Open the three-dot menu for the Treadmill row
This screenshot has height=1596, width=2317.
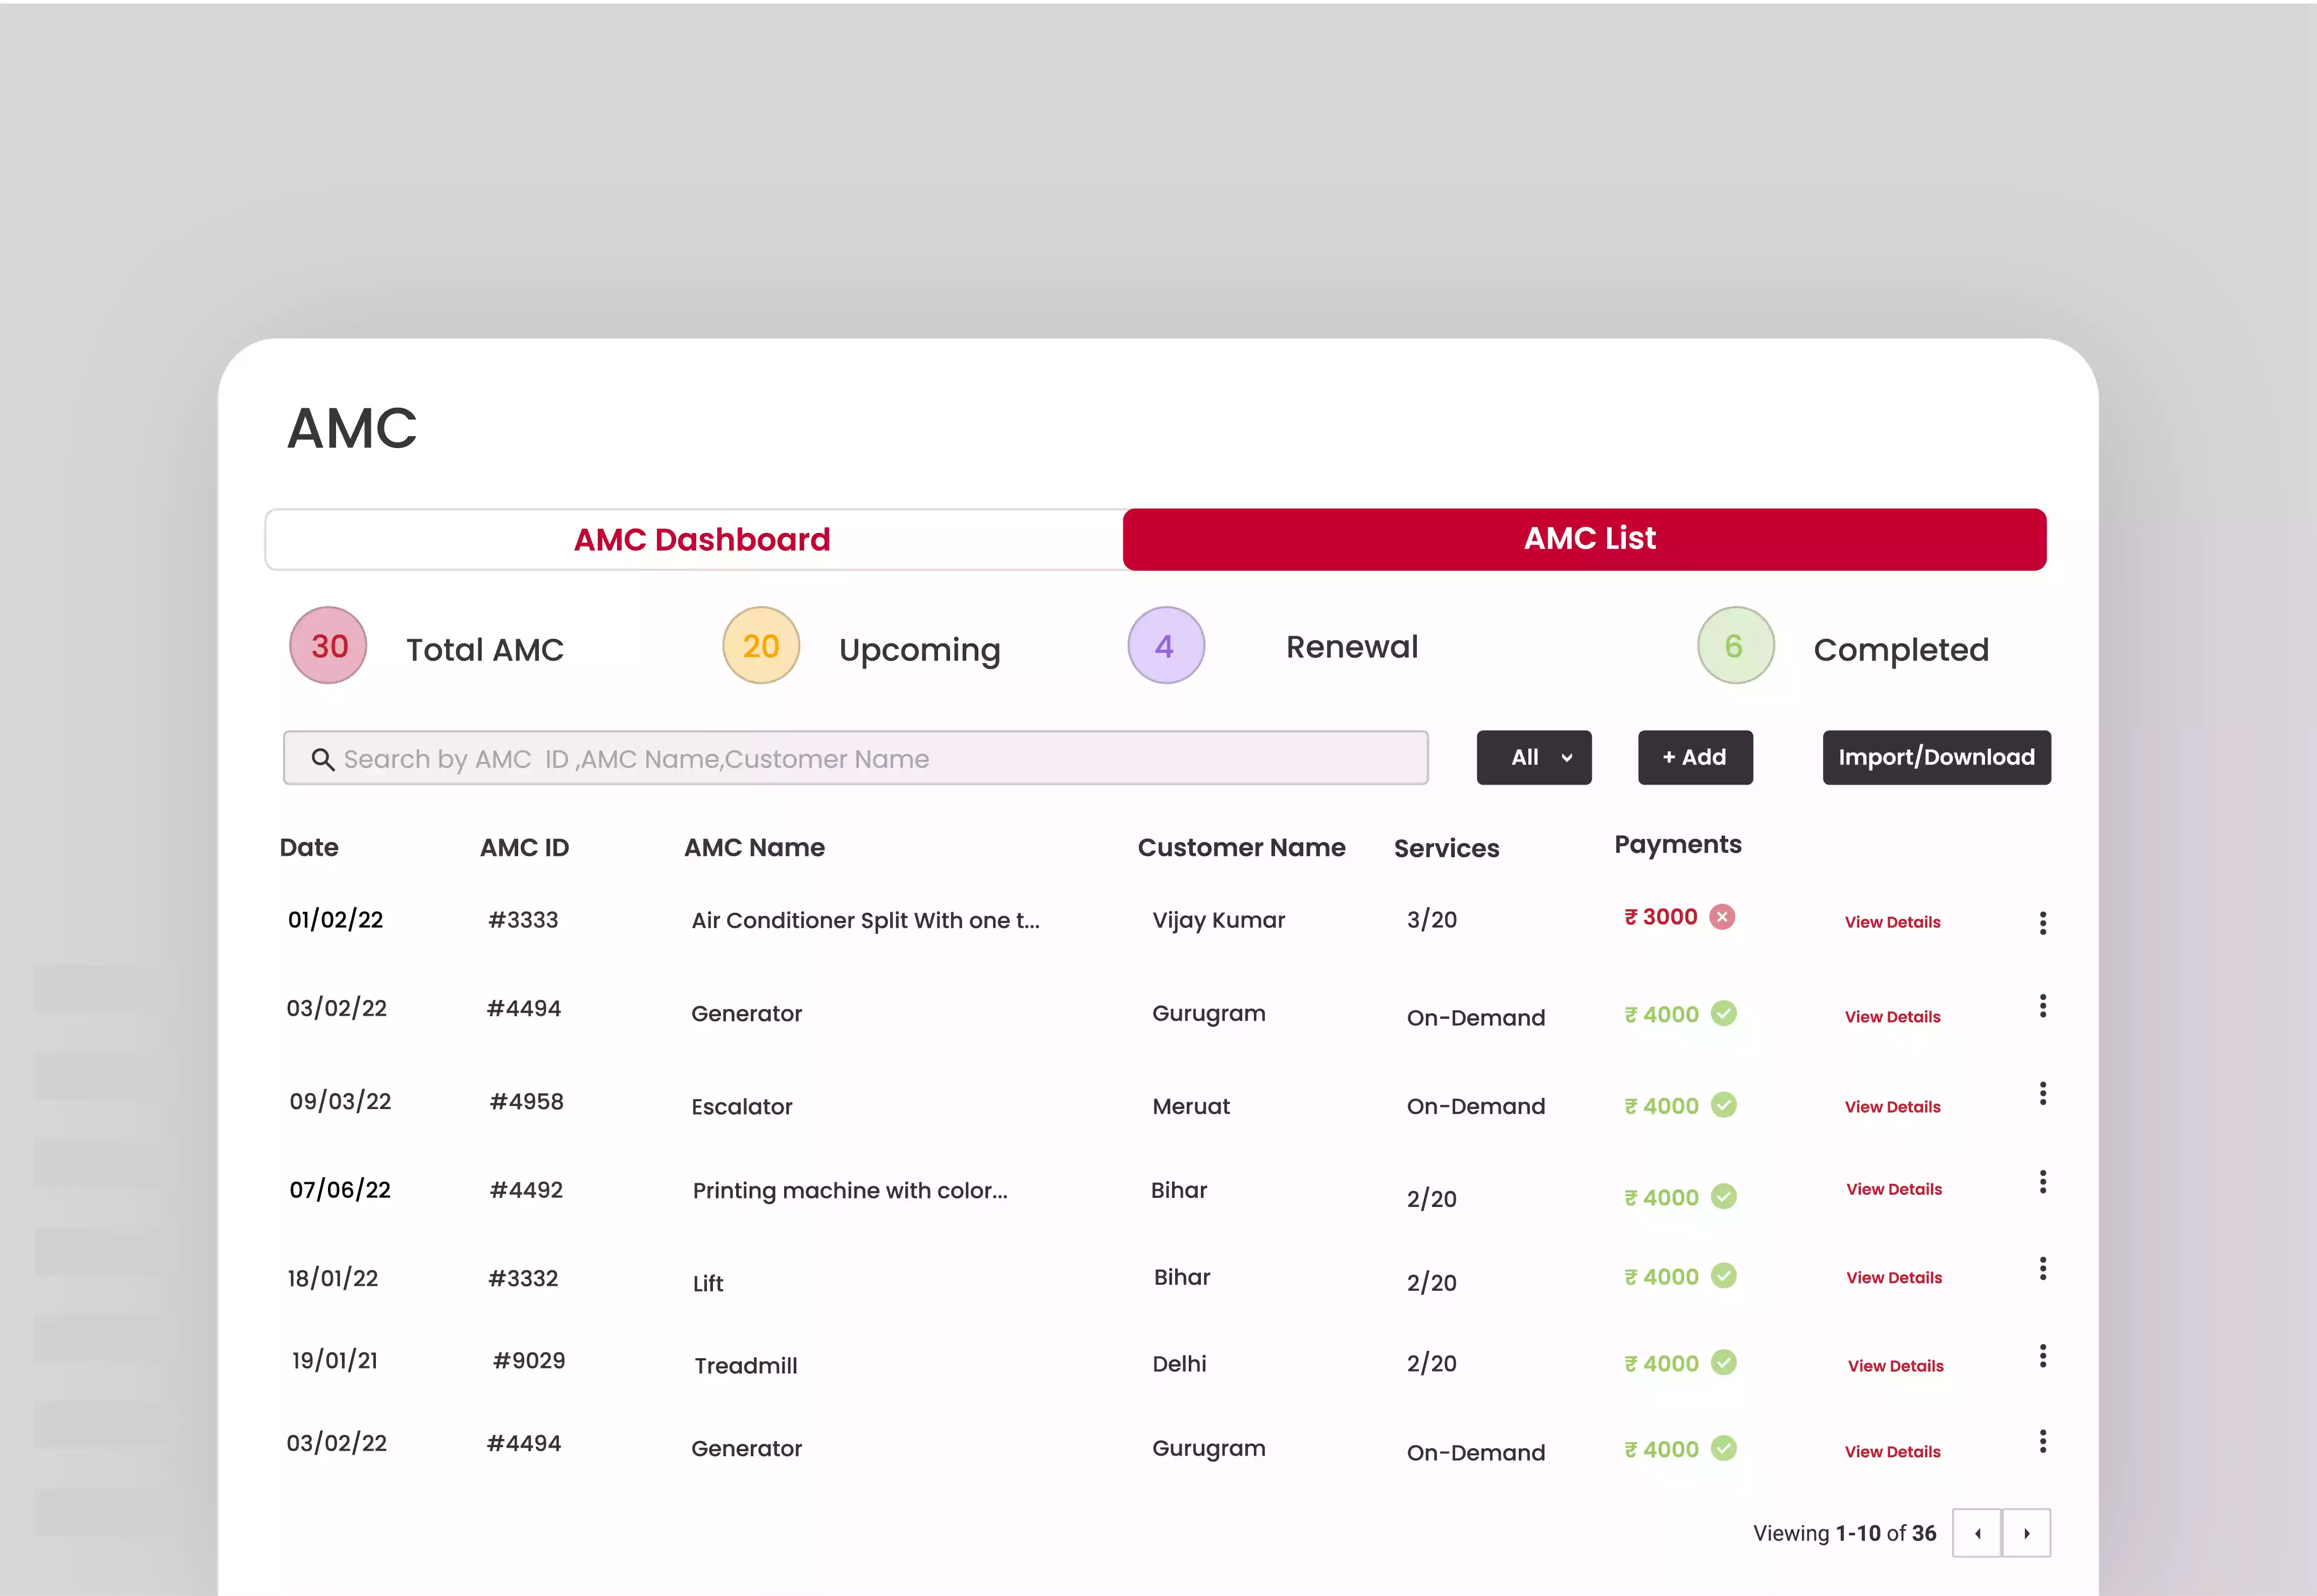(x=2043, y=1356)
